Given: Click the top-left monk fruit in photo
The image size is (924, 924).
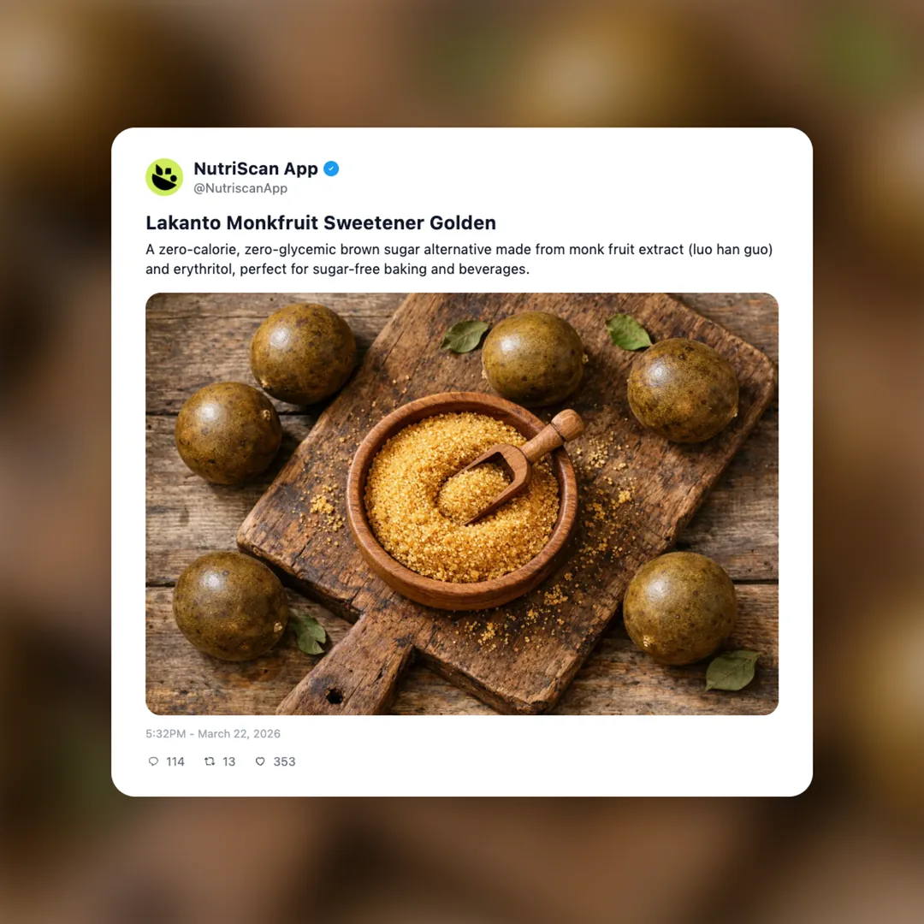Looking at the screenshot, I should click(303, 353).
